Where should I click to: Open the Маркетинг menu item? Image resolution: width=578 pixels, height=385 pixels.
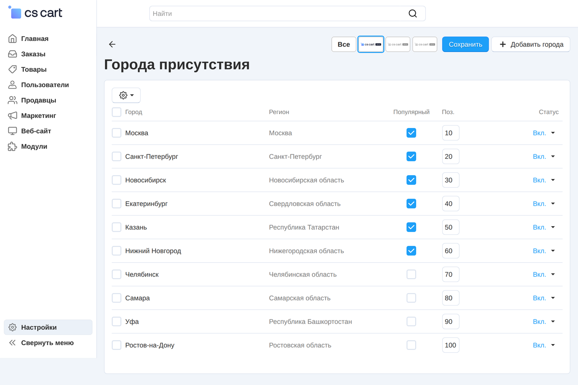[x=48, y=115]
